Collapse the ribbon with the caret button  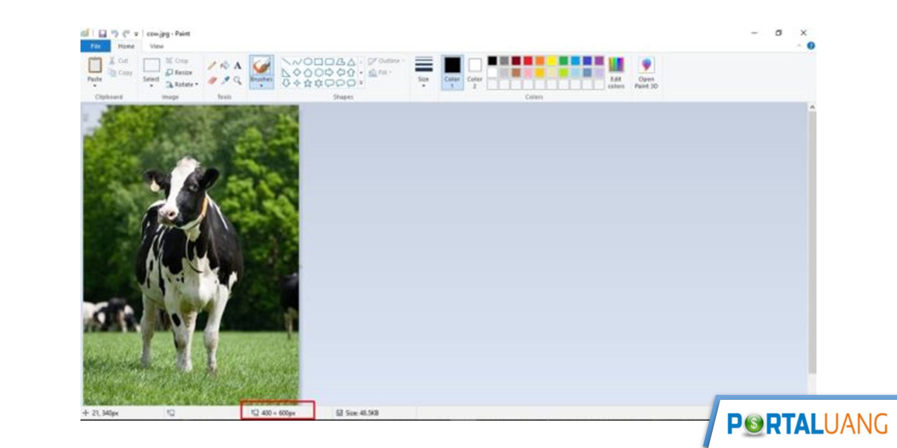pos(799,46)
